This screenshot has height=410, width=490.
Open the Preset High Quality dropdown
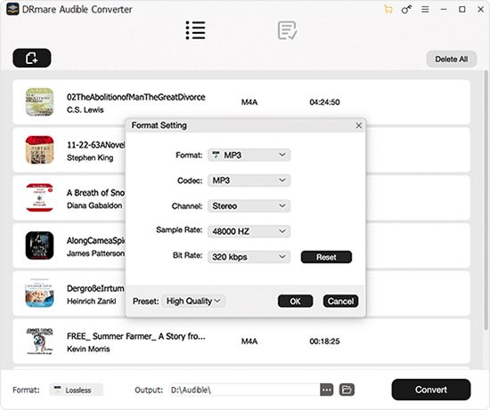[193, 301]
